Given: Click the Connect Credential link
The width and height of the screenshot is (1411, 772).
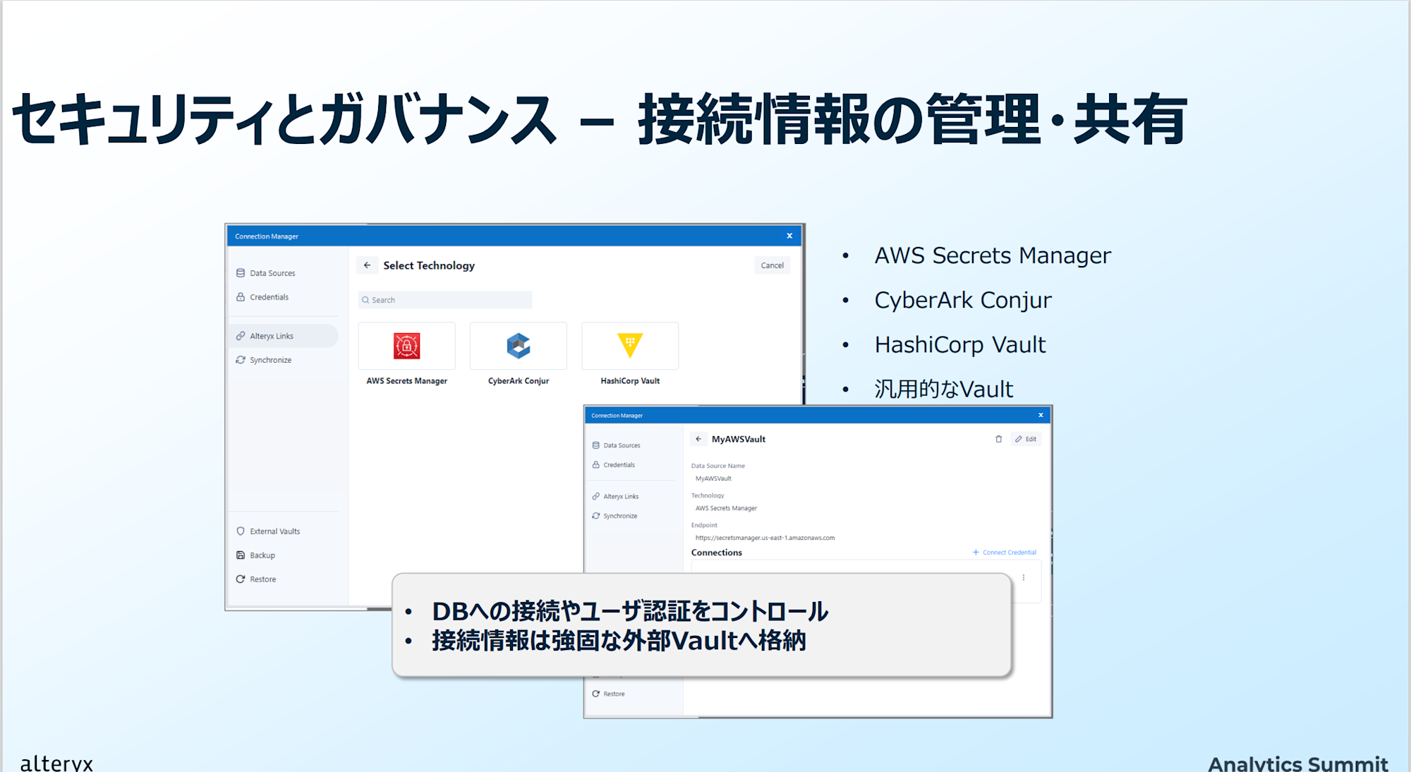Looking at the screenshot, I should coord(1005,553).
